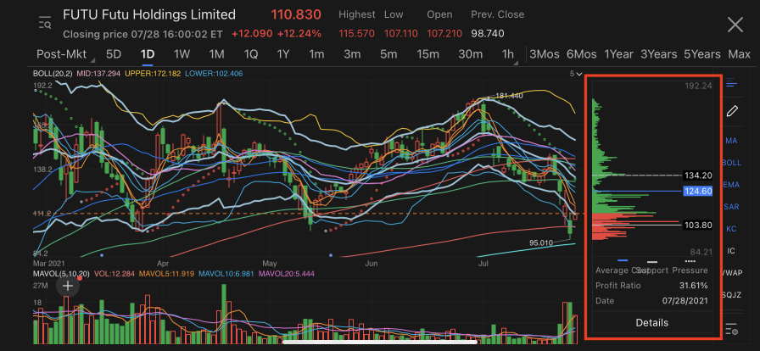
Task: Set range to Max
Action: point(739,54)
